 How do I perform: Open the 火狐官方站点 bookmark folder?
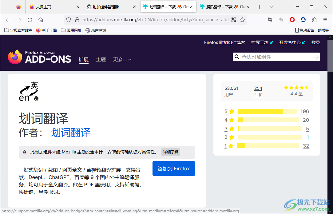click(18, 30)
